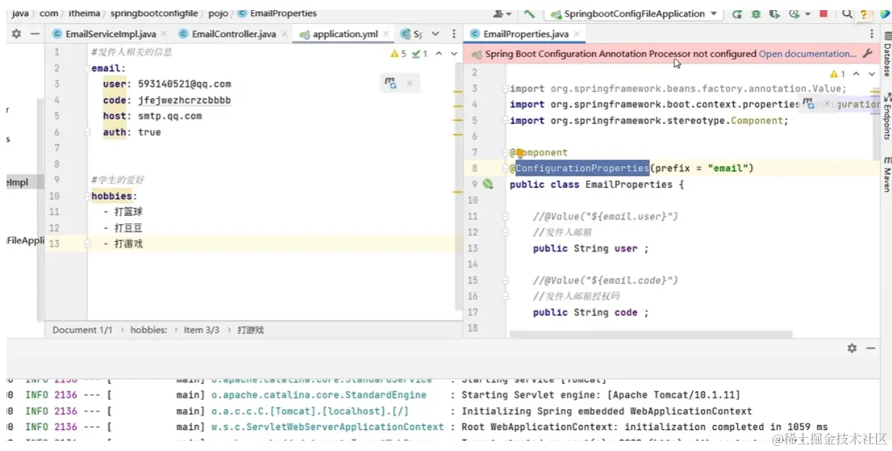Click Document 1/1 in the YAML breadcrumb
Image resolution: width=892 pixels, height=451 pixels.
coord(82,330)
